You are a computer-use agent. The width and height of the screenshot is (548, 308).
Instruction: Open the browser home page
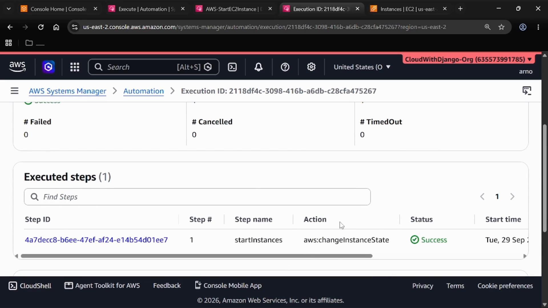tap(56, 27)
